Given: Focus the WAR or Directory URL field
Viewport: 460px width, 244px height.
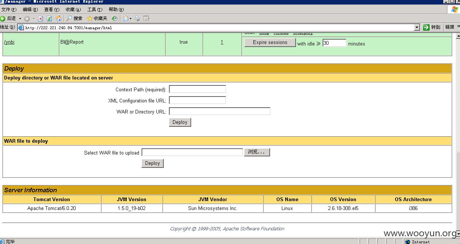Looking at the screenshot, I should (x=220, y=111).
